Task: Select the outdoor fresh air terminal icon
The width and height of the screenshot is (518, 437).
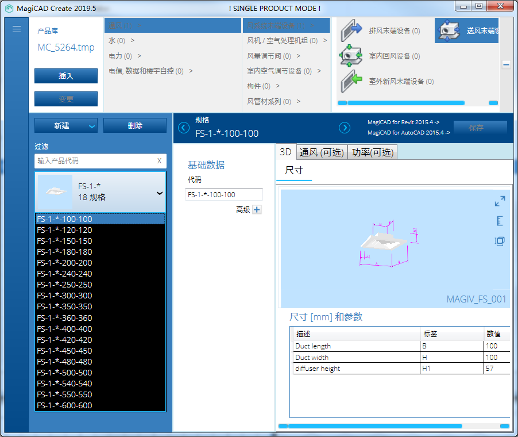Action: click(351, 81)
